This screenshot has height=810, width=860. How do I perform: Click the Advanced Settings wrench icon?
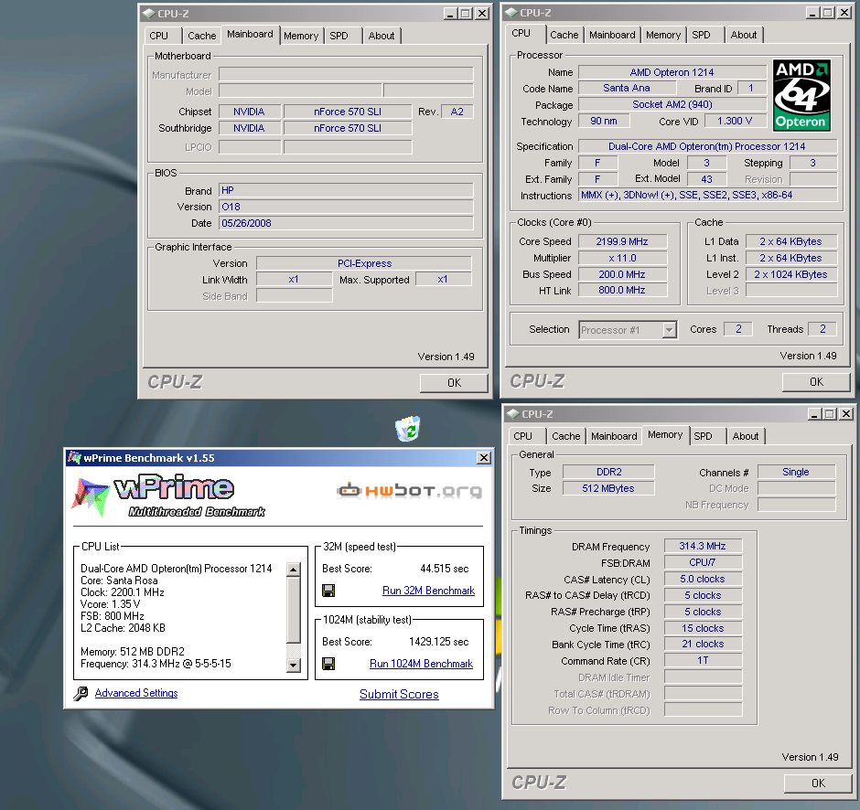tap(81, 693)
